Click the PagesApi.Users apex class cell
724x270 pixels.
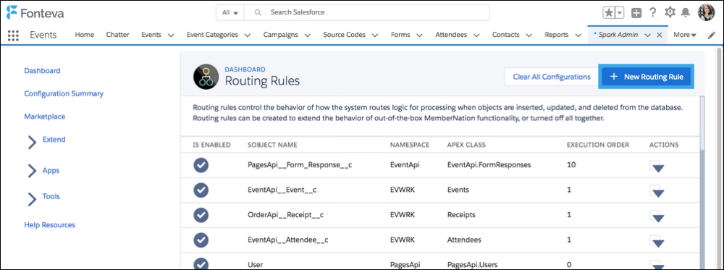(473, 264)
